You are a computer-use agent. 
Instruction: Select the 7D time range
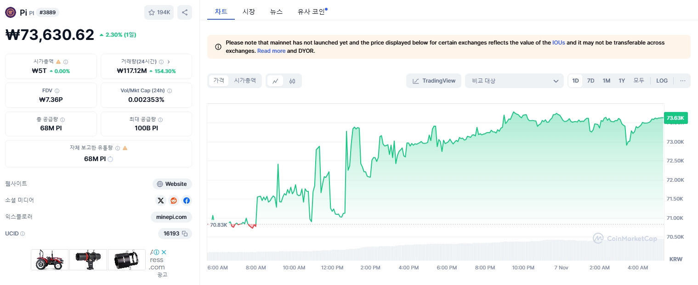tap(590, 80)
